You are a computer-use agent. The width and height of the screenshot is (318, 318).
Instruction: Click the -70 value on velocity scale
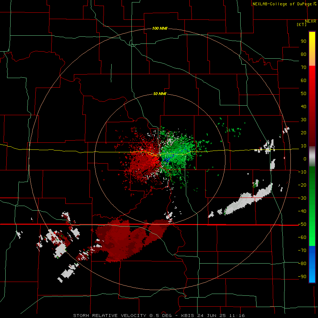tap(302, 251)
